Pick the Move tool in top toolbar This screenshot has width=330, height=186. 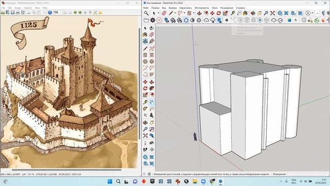click(x=212, y=13)
